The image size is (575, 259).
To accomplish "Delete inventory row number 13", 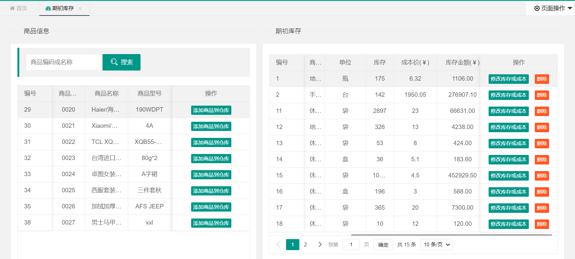I will click(542, 144).
